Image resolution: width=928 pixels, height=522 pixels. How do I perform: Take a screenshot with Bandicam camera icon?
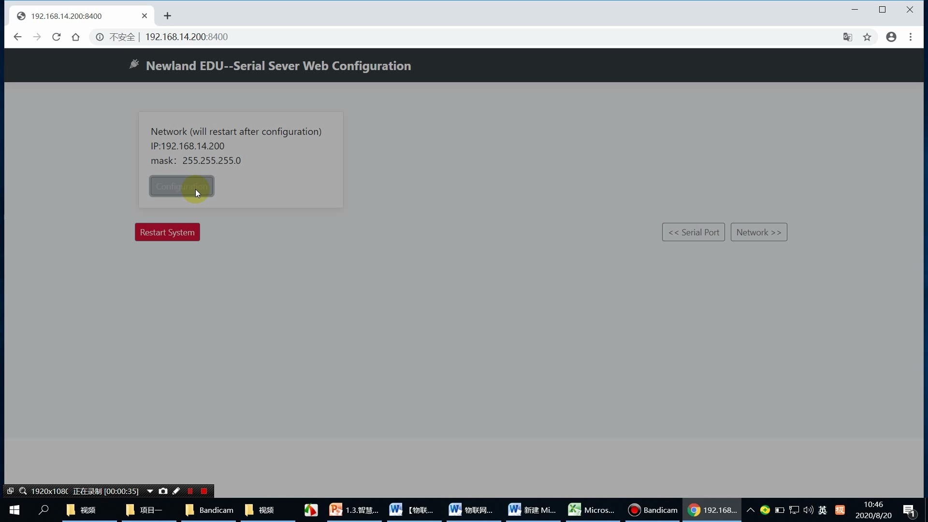point(163,491)
